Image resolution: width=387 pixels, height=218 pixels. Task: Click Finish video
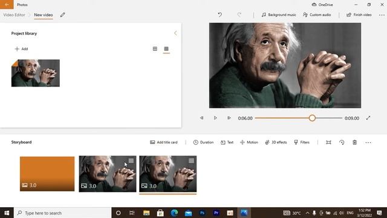(x=359, y=15)
